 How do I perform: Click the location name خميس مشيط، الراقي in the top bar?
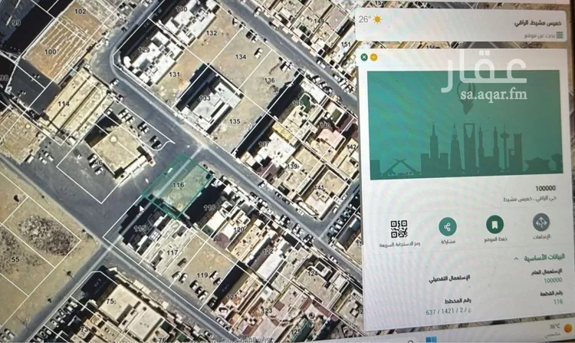click(537, 23)
